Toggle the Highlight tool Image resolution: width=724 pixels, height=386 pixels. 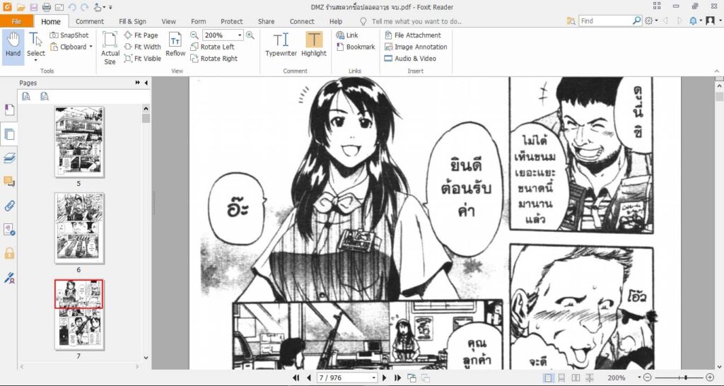click(314, 45)
